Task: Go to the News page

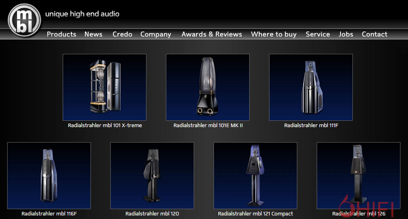Action: click(93, 34)
